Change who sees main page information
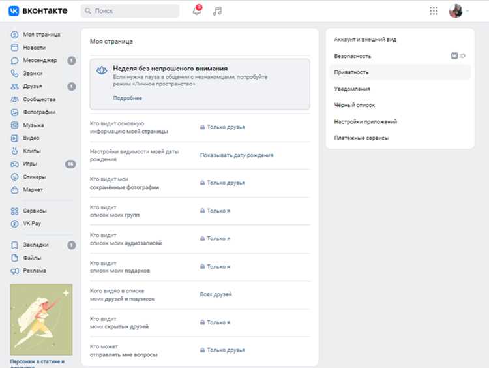Screen dimensions: 489x368 point(223,127)
